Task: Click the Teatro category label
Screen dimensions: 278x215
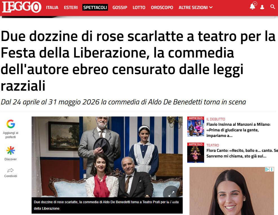Action: click(x=213, y=145)
